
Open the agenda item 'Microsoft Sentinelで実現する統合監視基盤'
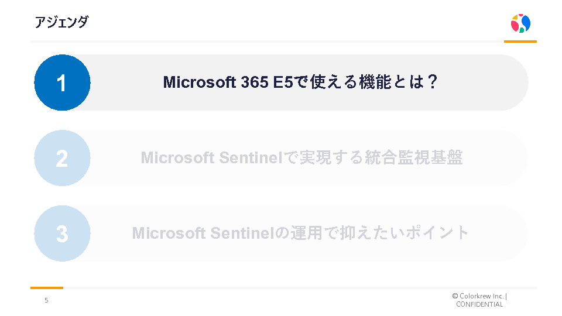[x=301, y=158]
